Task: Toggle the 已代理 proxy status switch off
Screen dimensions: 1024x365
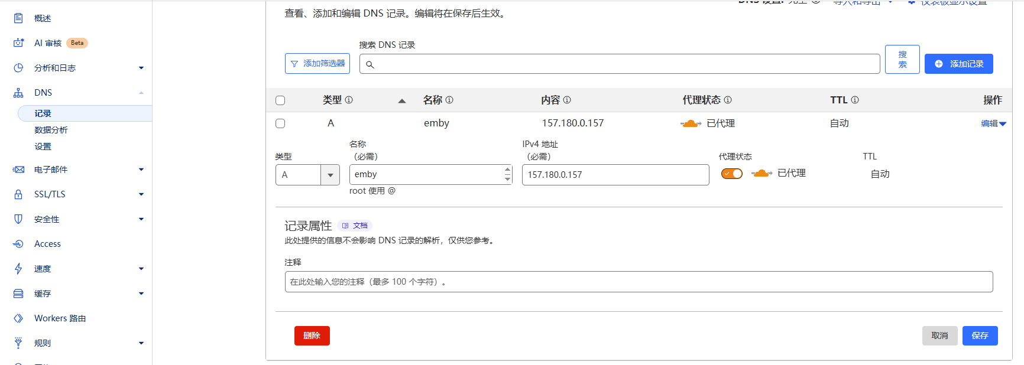Action: [731, 174]
